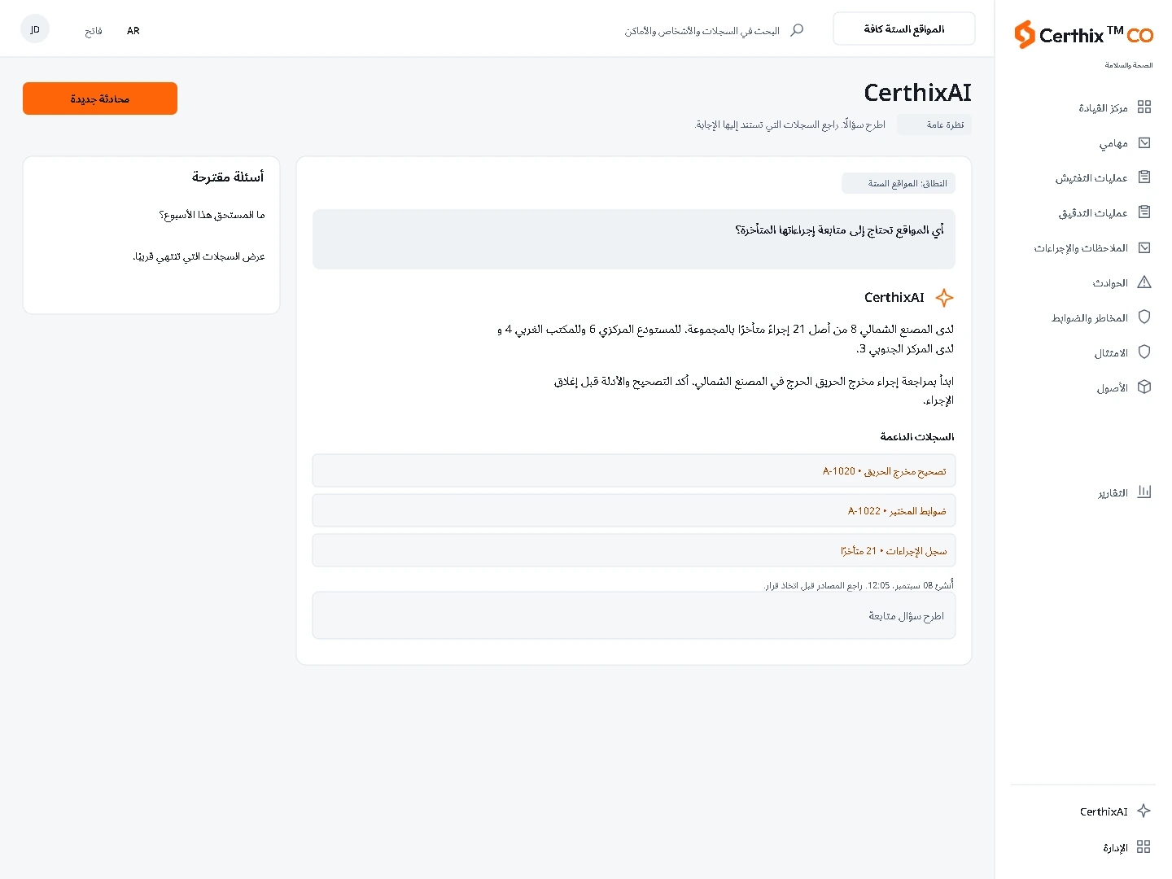
Task: Open the التقارير chart icon
Action: click(1144, 492)
